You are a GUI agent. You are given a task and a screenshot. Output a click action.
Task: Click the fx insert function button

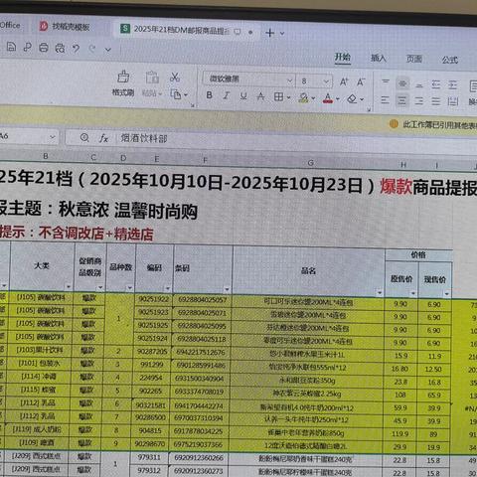pos(103,138)
